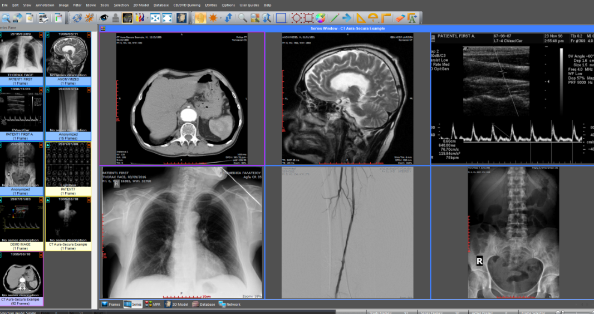Select the orange corner angle tool

point(386,18)
